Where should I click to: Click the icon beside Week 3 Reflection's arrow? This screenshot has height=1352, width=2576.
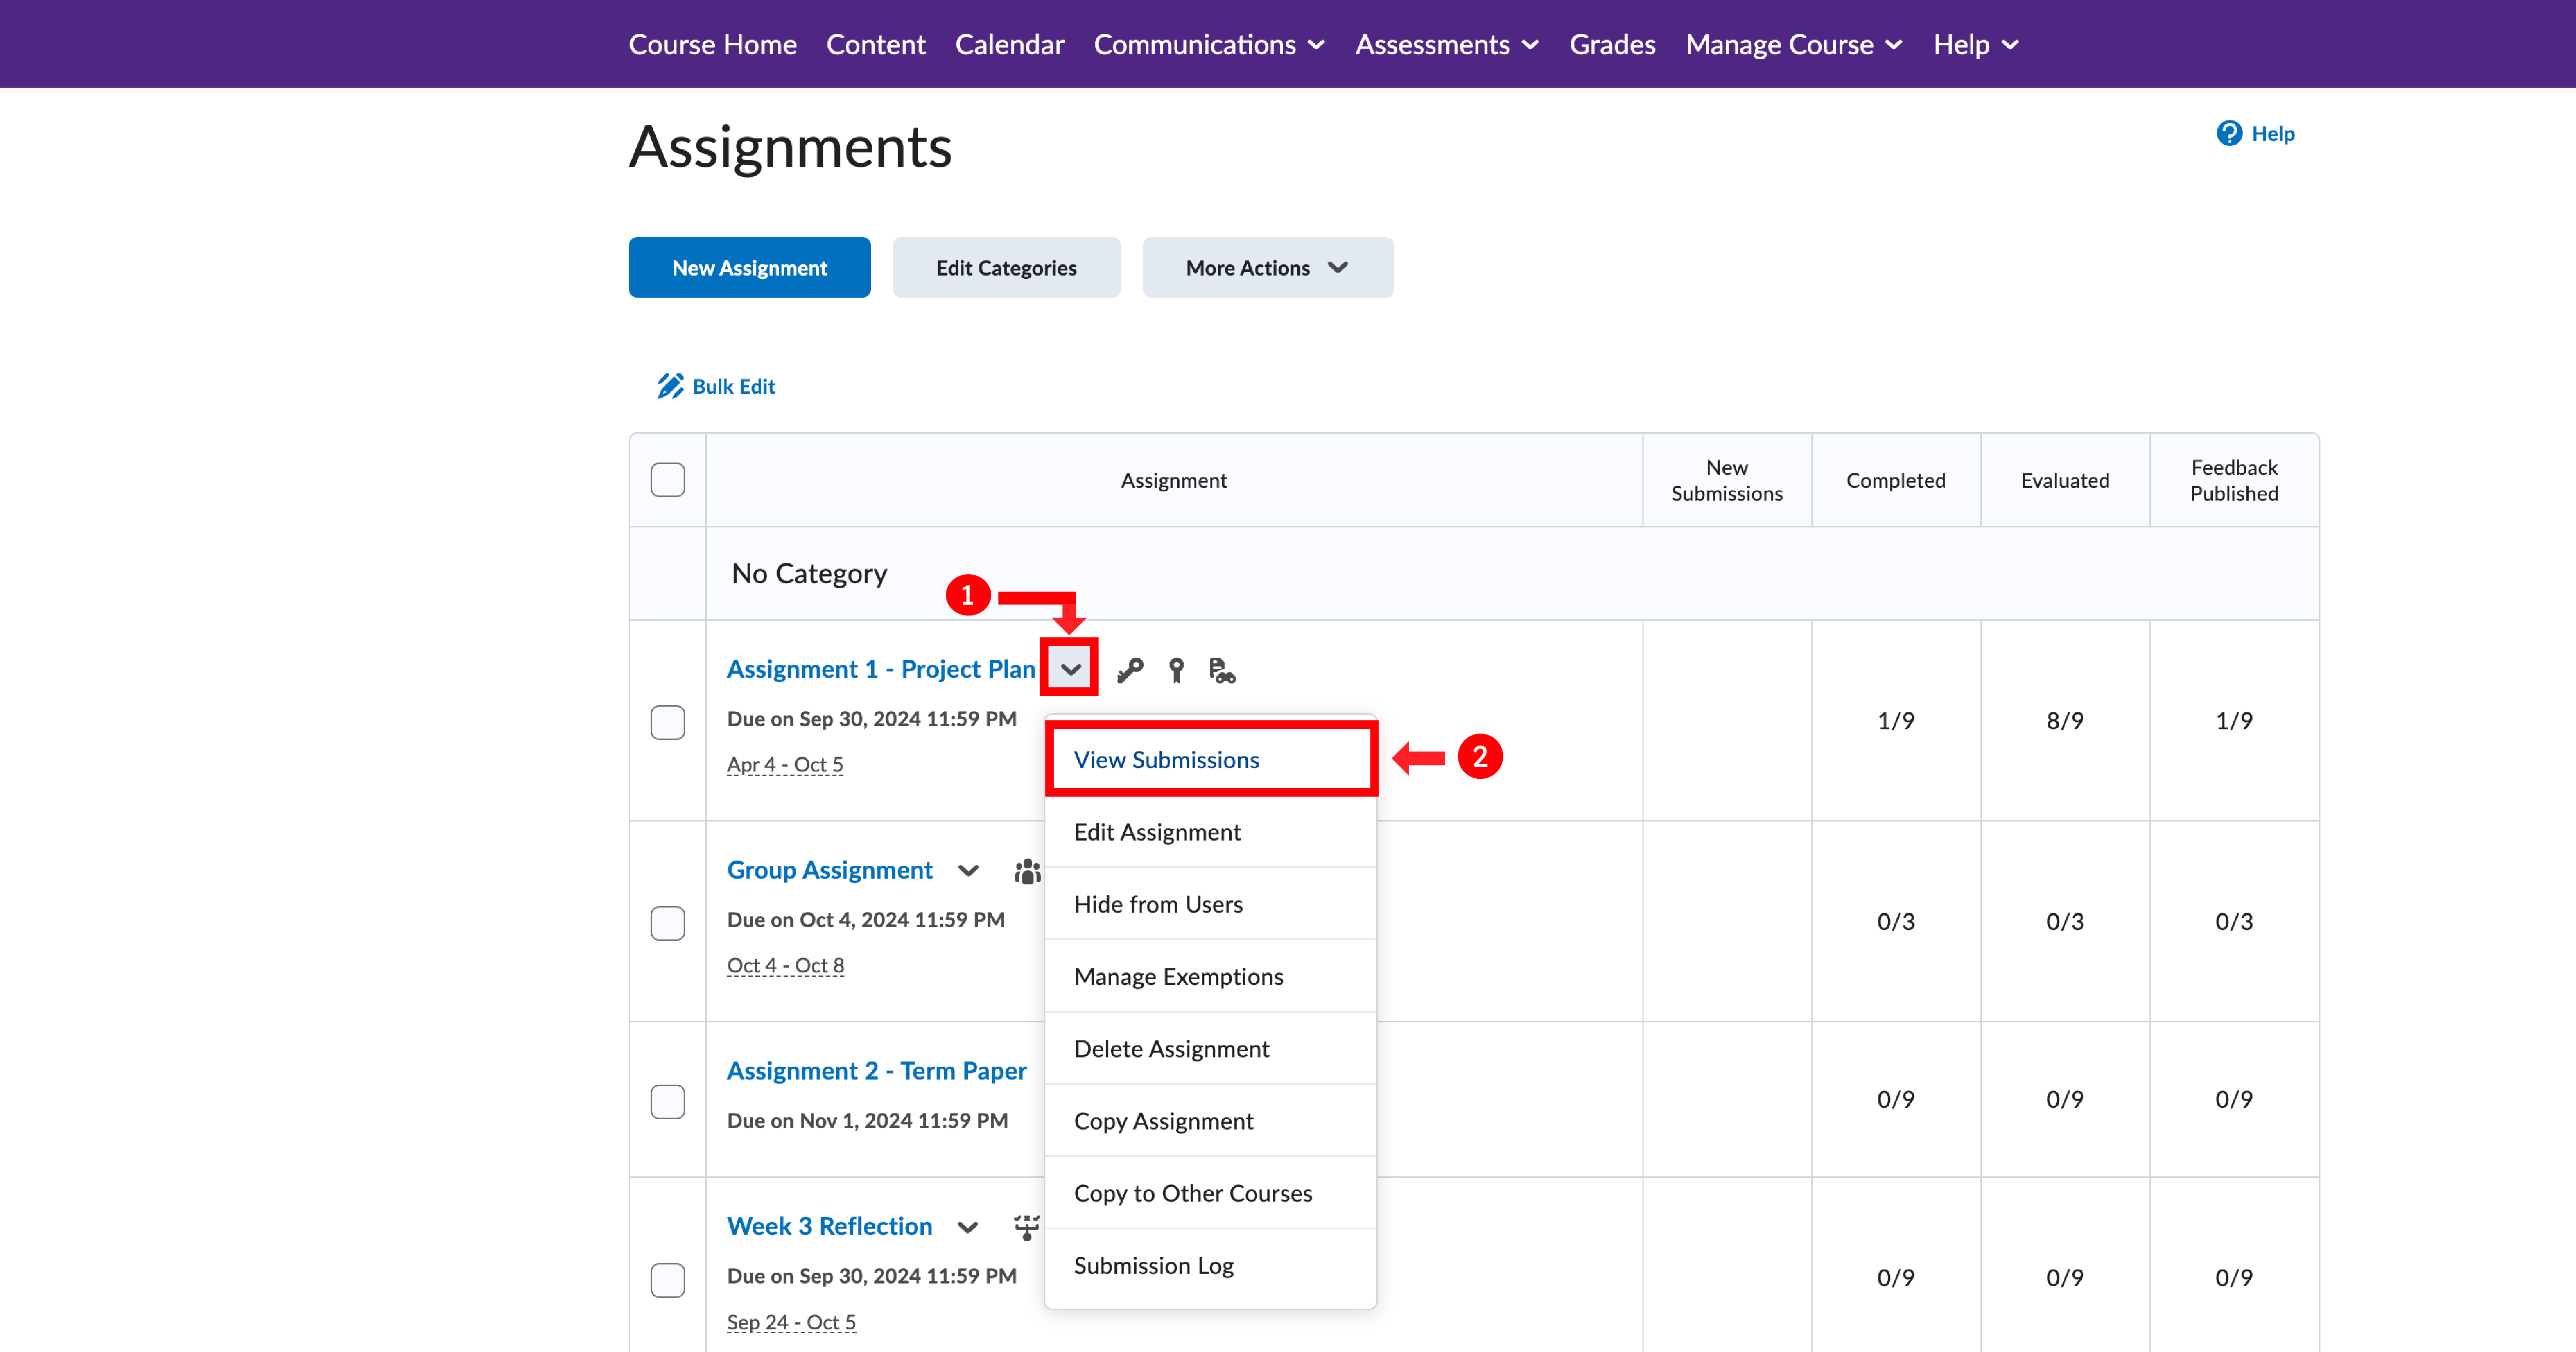(1027, 1227)
